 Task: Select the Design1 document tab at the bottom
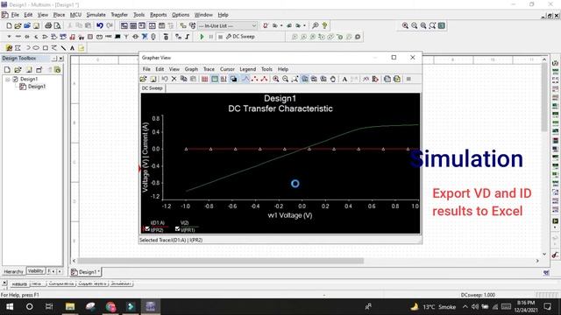[x=85, y=272]
